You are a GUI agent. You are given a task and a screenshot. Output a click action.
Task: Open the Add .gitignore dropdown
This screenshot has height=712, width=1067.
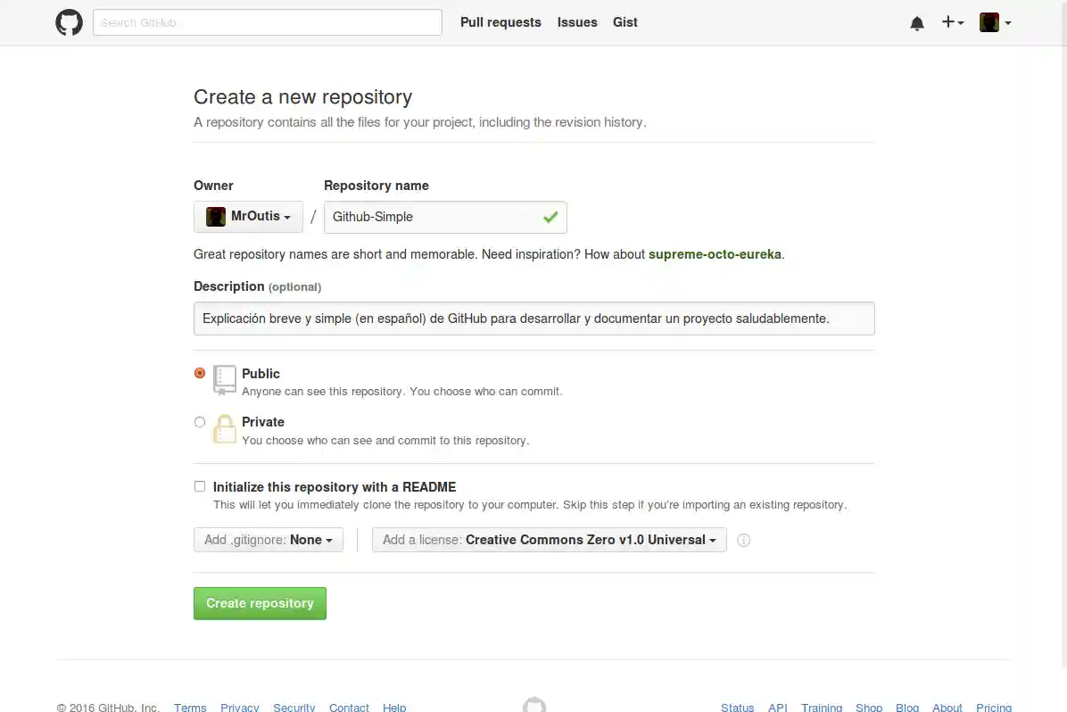[268, 540]
